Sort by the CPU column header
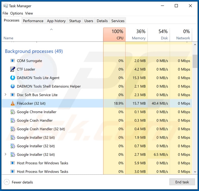Image resolution: width=199 pixels, height=191 pixels. [114, 34]
